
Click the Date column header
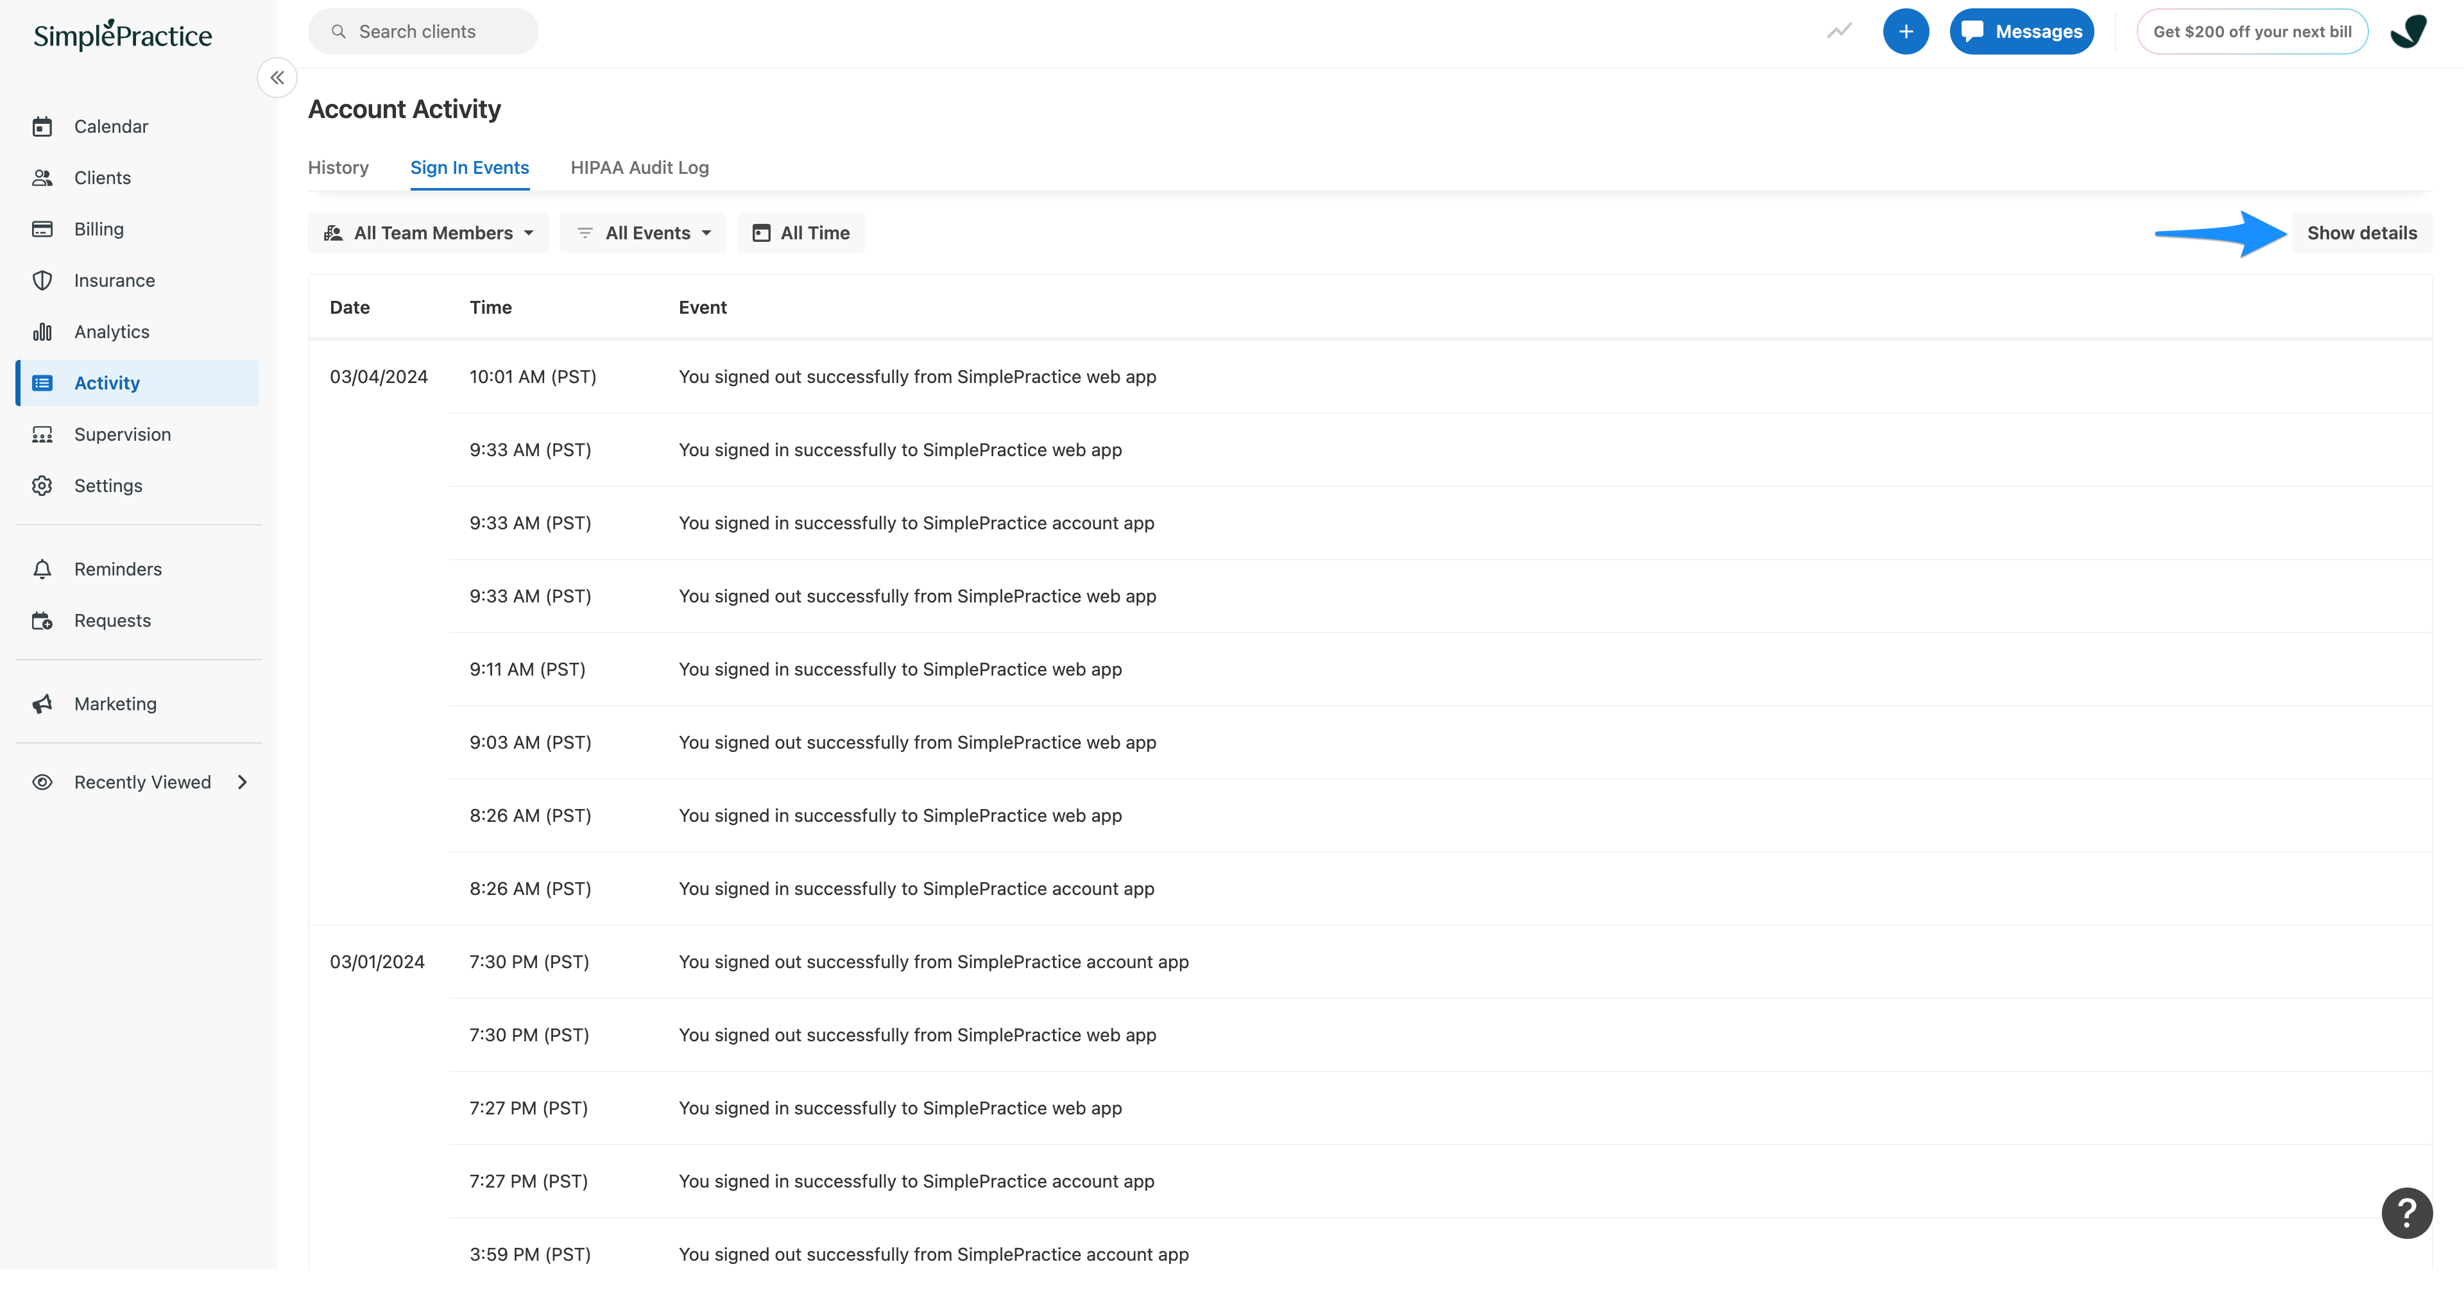(x=350, y=307)
